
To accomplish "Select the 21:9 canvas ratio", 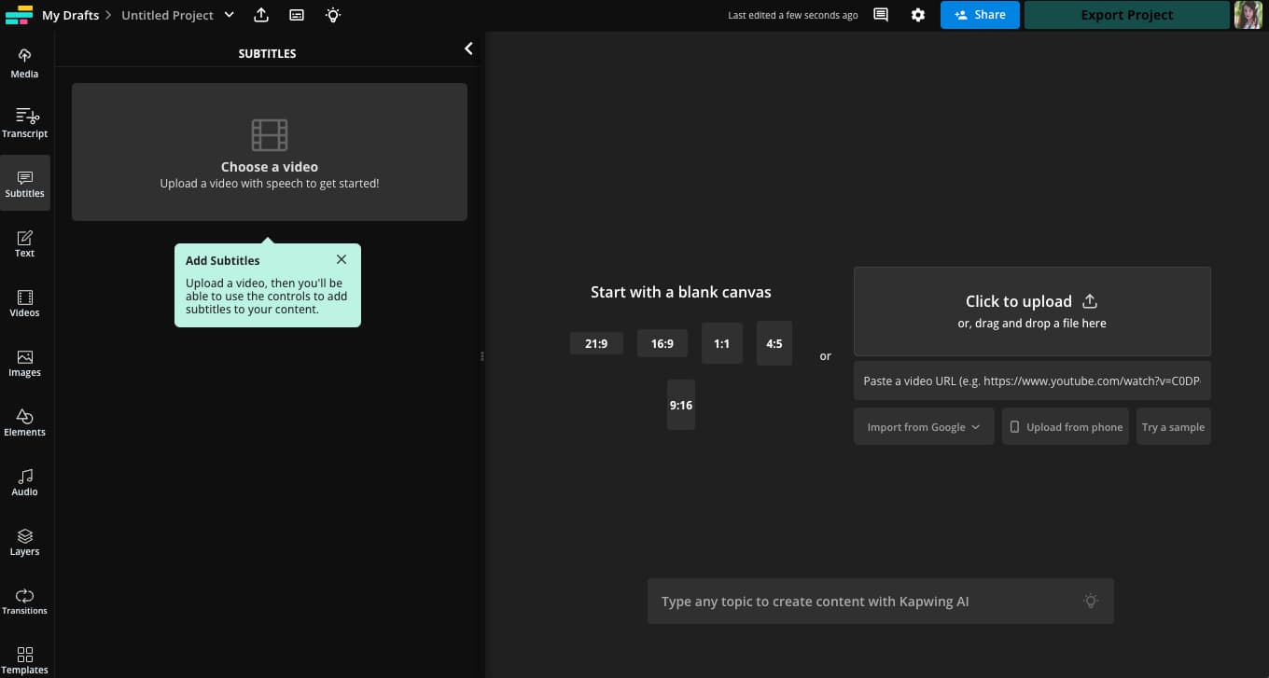I will click(596, 343).
